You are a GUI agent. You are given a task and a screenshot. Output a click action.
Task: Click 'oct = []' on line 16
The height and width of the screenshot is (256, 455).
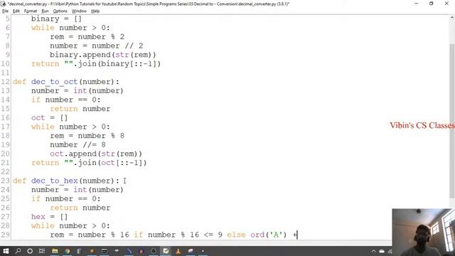(x=49, y=117)
